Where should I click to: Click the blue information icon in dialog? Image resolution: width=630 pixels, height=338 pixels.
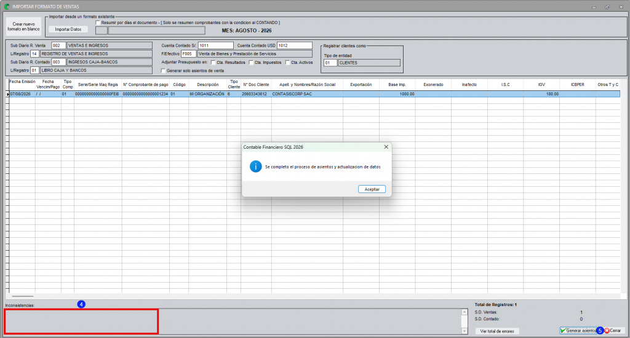pyautogui.click(x=255, y=166)
